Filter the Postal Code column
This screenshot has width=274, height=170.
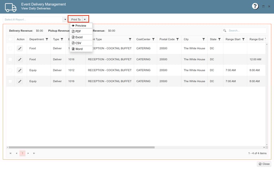tap(177, 39)
